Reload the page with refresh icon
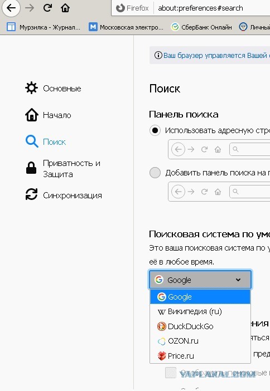Screen dimensions: 270x391 [47, 8]
